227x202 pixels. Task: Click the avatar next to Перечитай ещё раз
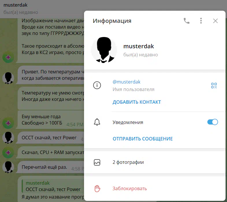(x=8, y=167)
